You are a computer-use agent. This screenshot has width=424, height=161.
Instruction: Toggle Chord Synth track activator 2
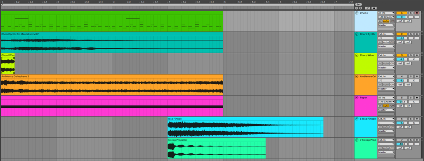[402, 34]
